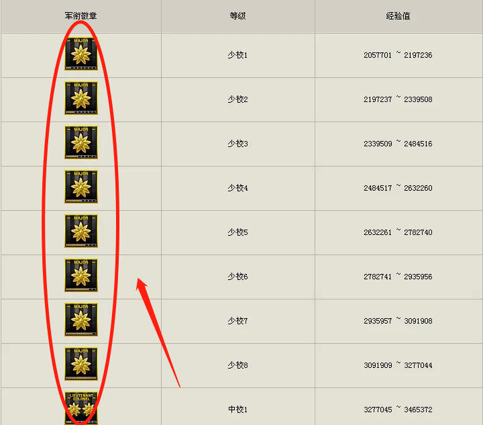Click the 少校2 Major rank badge
Viewport: 483px width, 425px height.
(81, 98)
